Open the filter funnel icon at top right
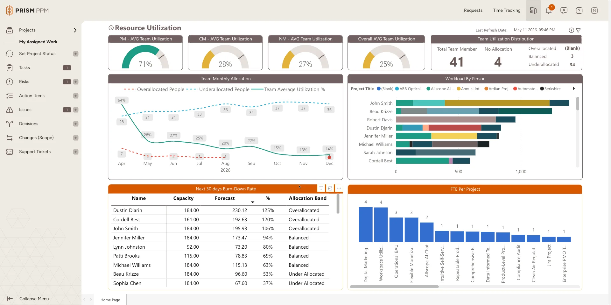This screenshot has height=305, width=611. tap(579, 30)
